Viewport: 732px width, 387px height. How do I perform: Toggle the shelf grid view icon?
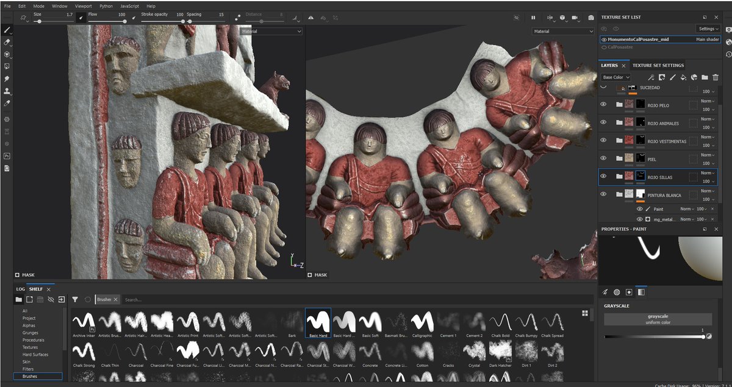click(x=585, y=313)
